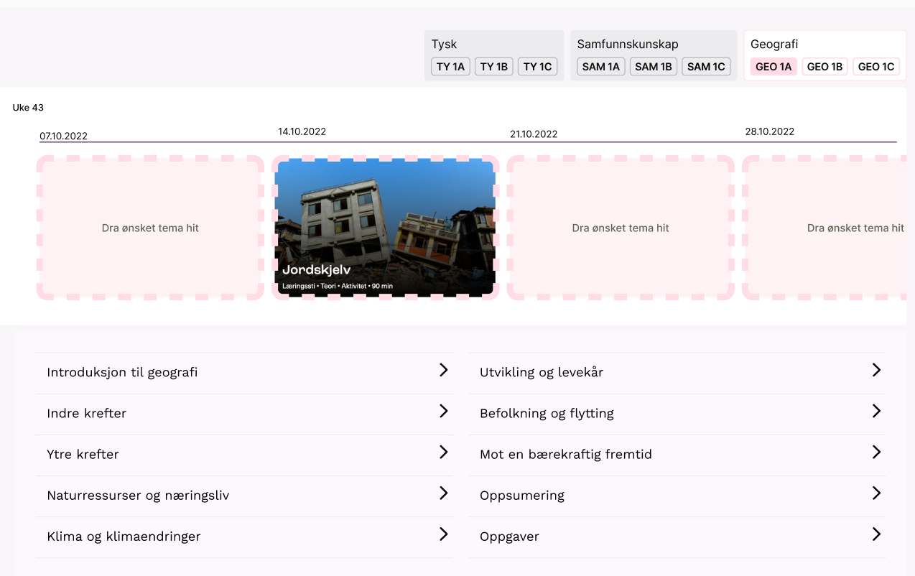Click the 21.10.2022 date marker
The width and height of the screenshot is (915, 576).
(x=534, y=134)
